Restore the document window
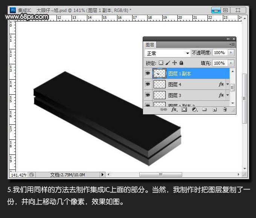 226,10
